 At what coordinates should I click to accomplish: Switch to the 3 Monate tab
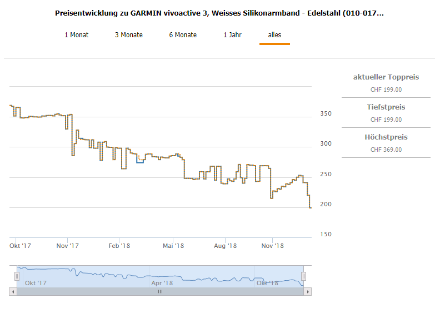[129, 35]
